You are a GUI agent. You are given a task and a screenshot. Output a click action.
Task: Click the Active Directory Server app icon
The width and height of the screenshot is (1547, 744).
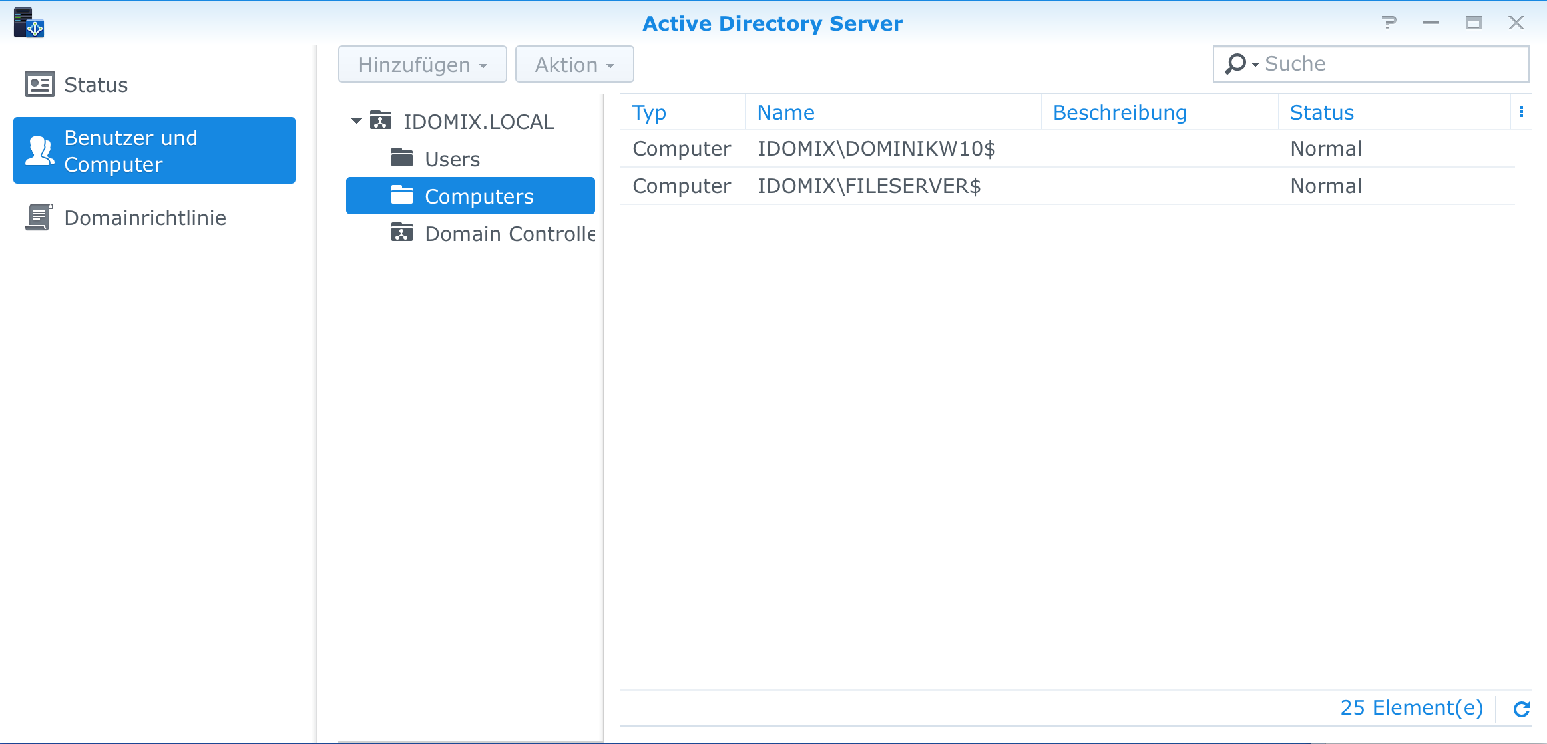[29, 23]
